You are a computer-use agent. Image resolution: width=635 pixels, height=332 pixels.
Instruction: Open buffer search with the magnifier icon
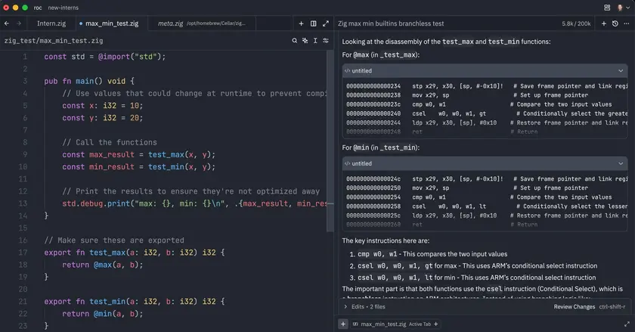pos(294,41)
